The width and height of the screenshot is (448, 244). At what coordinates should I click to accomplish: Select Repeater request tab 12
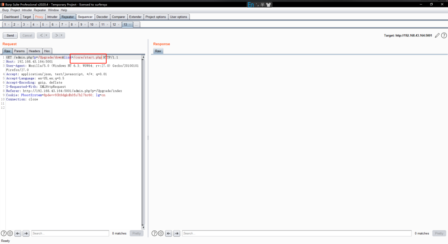pos(114,24)
